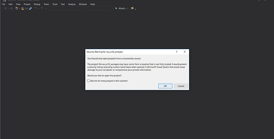Click the New Project toolbar icon
This screenshot has height=139, width=274.
(x=17, y=8)
